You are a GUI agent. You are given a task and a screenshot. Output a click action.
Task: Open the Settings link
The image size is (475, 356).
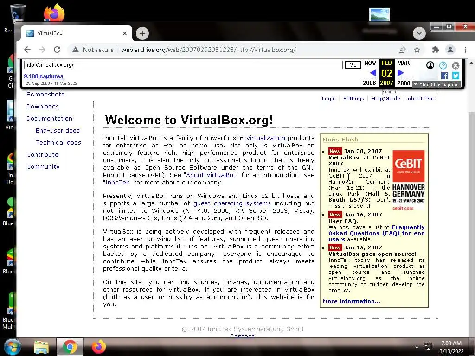[353, 98]
